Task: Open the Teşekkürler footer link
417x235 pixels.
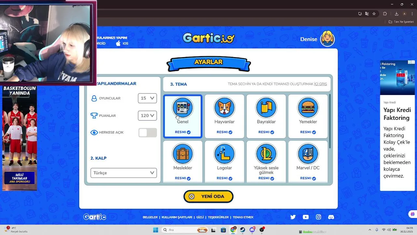Action: (218, 217)
